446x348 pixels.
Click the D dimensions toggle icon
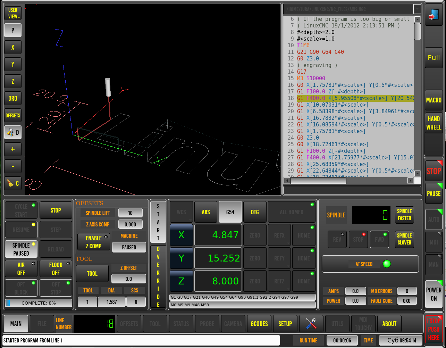(13, 132)
